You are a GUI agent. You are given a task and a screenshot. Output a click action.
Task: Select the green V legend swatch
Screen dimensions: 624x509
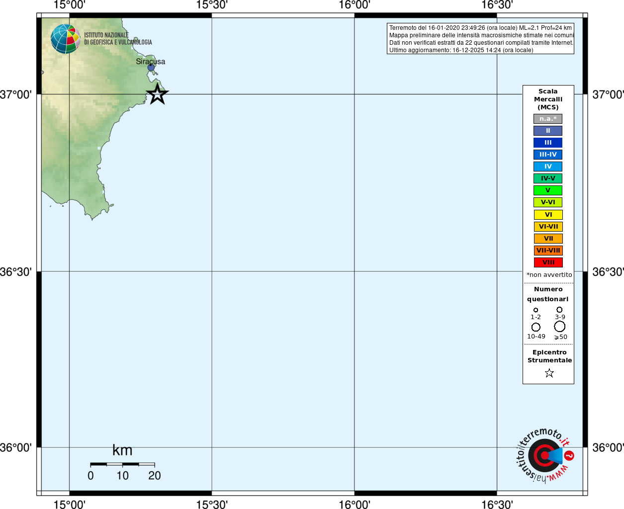point(548,190)
